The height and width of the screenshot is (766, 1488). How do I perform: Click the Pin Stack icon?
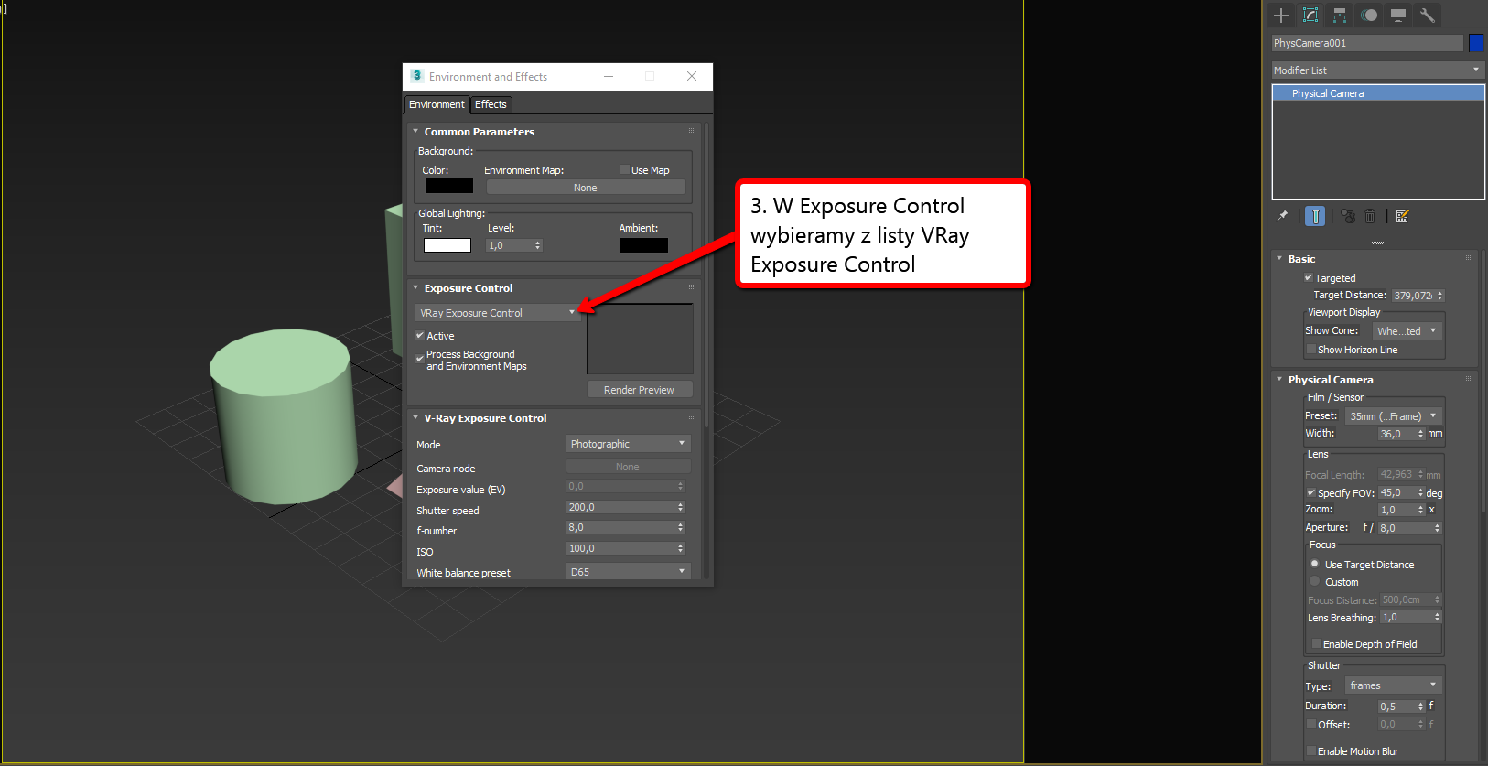pyautogui.click(x=1282, y=217)
